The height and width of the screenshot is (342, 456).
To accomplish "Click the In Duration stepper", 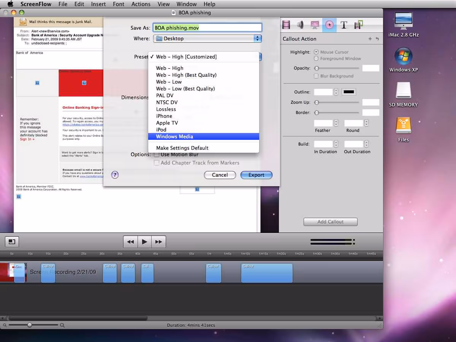I will coord(336,144).
